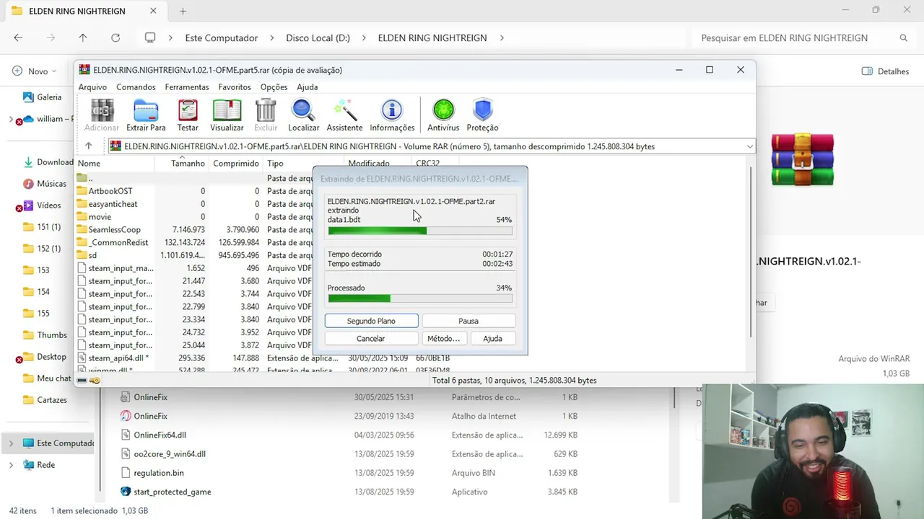Sort by the Comprimido column header
This screenshot has height=519, width=924.
[236, 164]
